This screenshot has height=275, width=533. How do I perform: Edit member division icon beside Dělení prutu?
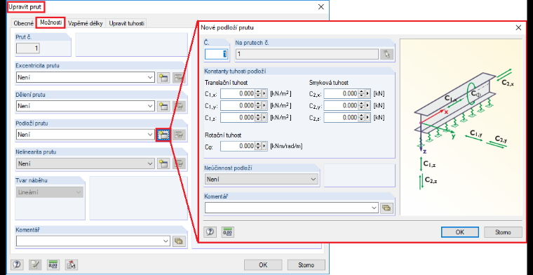pos(179,106)
